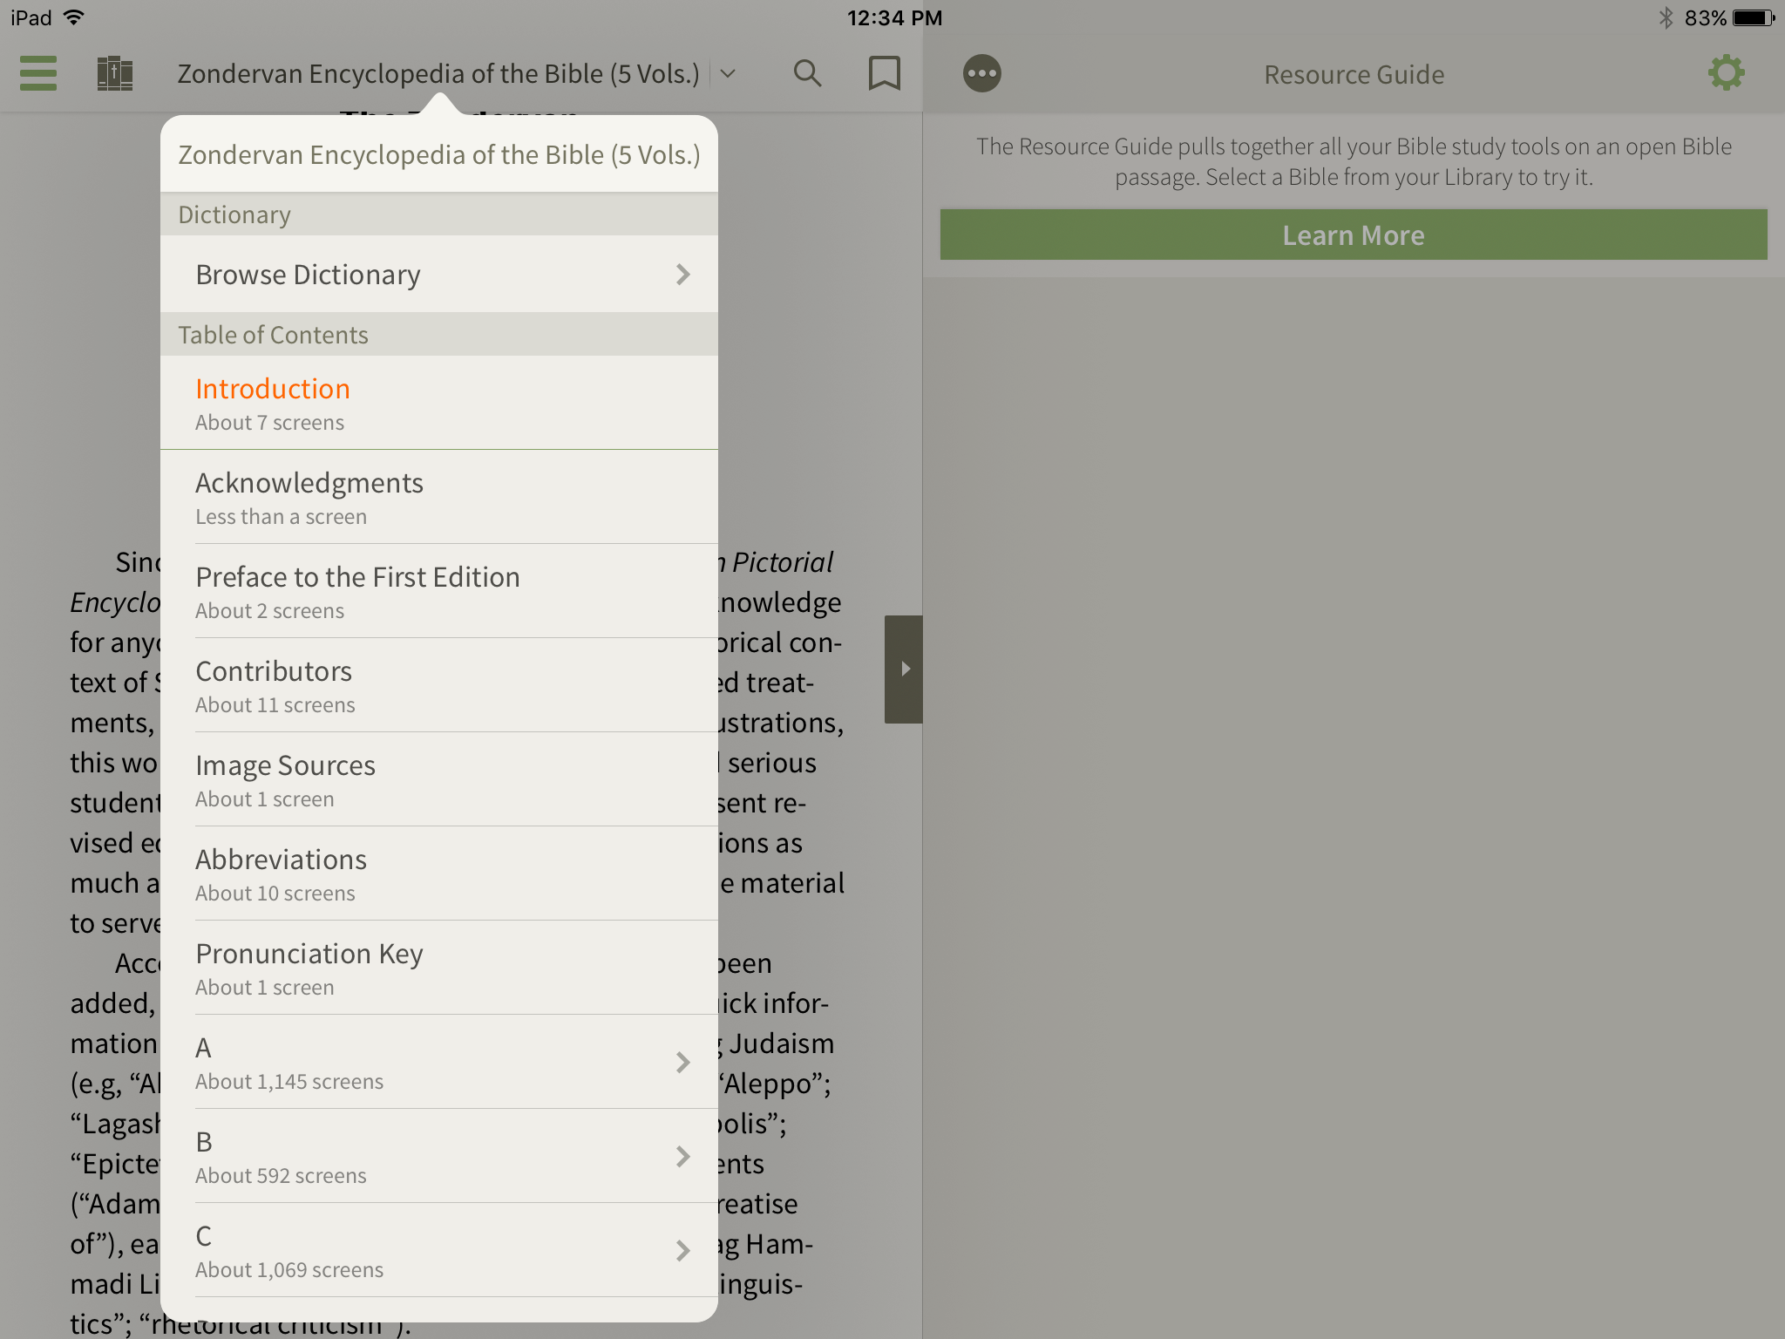Expand section A chevron

click(x=683, y=1063)
